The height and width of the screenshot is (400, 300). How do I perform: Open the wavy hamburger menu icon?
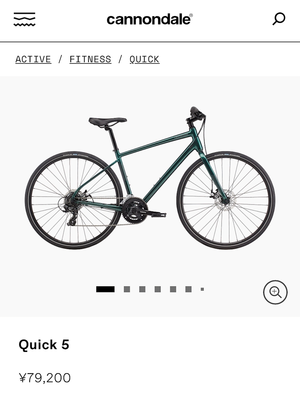pyautogui.click(x=25, y=19)
